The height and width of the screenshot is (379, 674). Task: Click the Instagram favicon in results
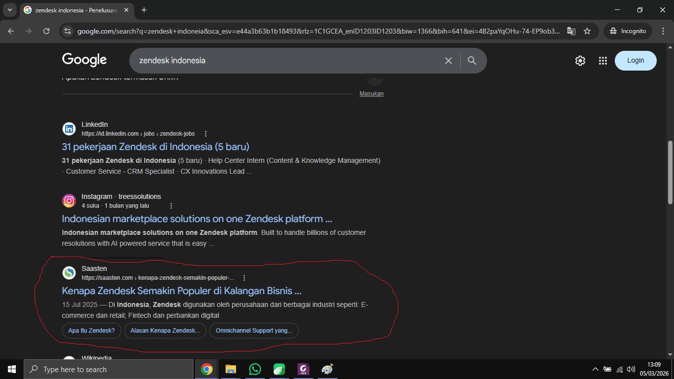click(69, 201)
